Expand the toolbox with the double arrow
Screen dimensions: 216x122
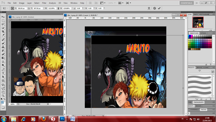pos(1,12)
